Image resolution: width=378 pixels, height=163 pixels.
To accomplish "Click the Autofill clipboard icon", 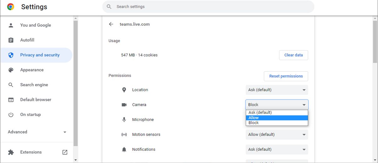I will pos(11,40).
